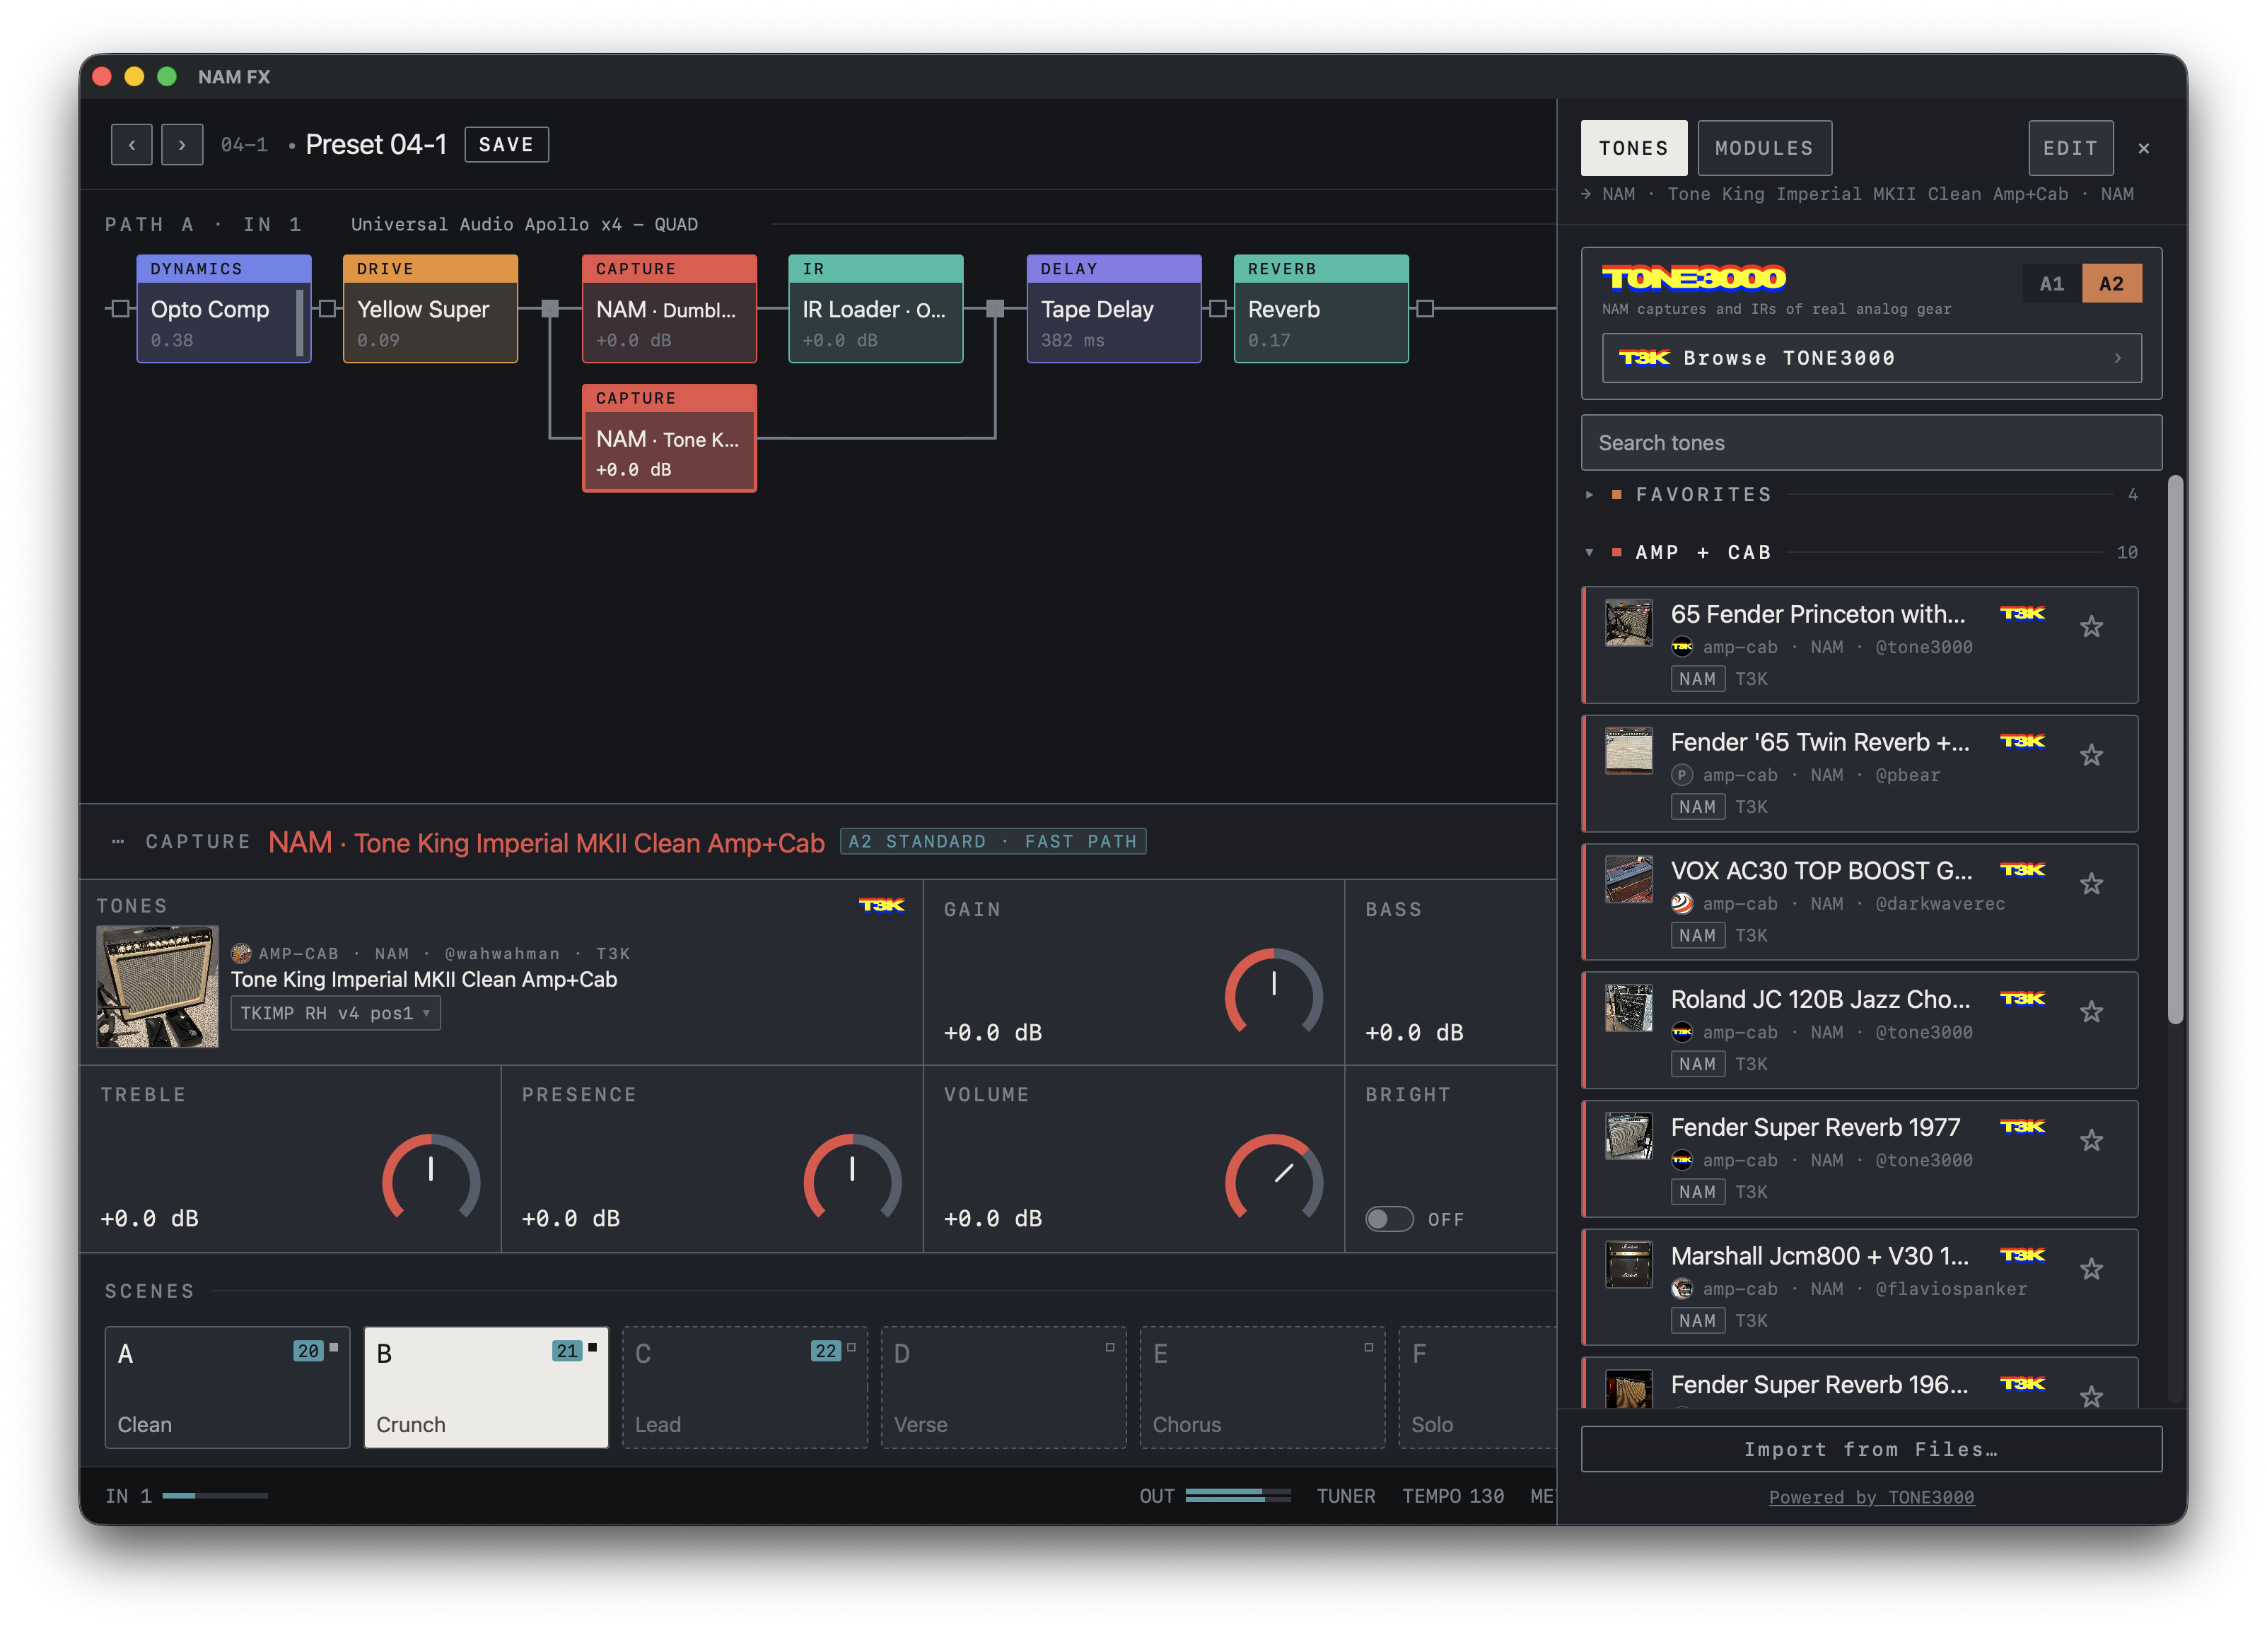Select the A1 architecture option
The height and width of the screenshot is (1630, 2267).
pos(2051,284)
